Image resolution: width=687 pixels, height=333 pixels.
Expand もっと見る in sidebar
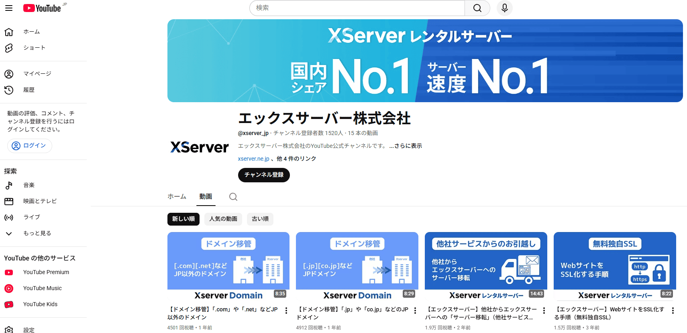click(x=37, y=233)
